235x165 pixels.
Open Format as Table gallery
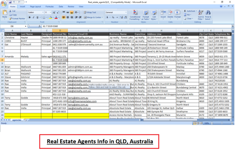tap(145, 15)
